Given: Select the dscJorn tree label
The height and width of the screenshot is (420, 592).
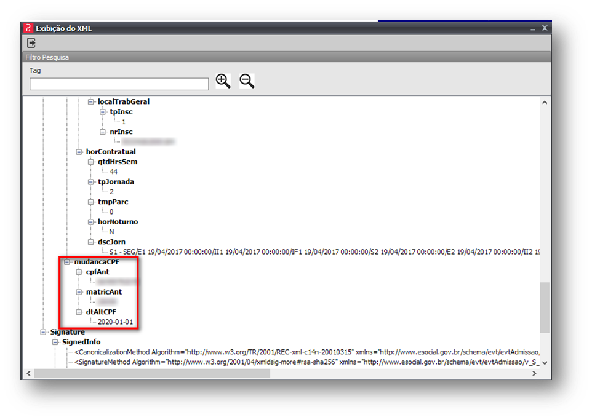Looking at the screenshot, I should pyautogui.click(x=111, y=242).
